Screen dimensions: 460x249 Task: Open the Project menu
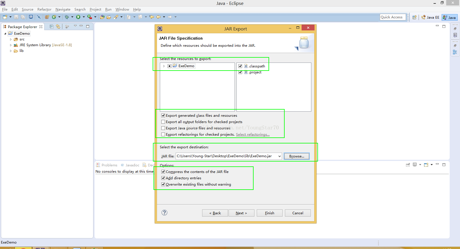(95, 9)
